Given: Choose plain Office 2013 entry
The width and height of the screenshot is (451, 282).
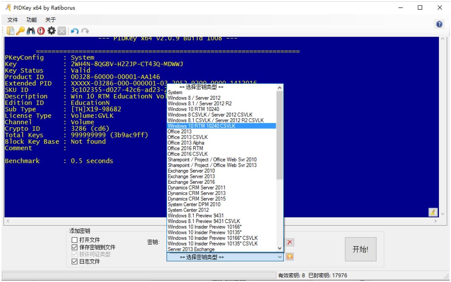Looking at the screenshot, I should [222, 132].
